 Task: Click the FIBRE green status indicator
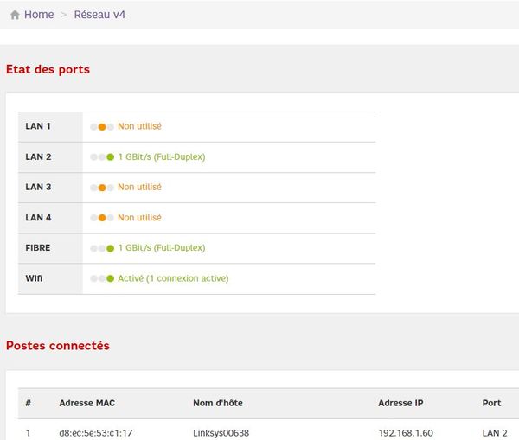(110, 248)
